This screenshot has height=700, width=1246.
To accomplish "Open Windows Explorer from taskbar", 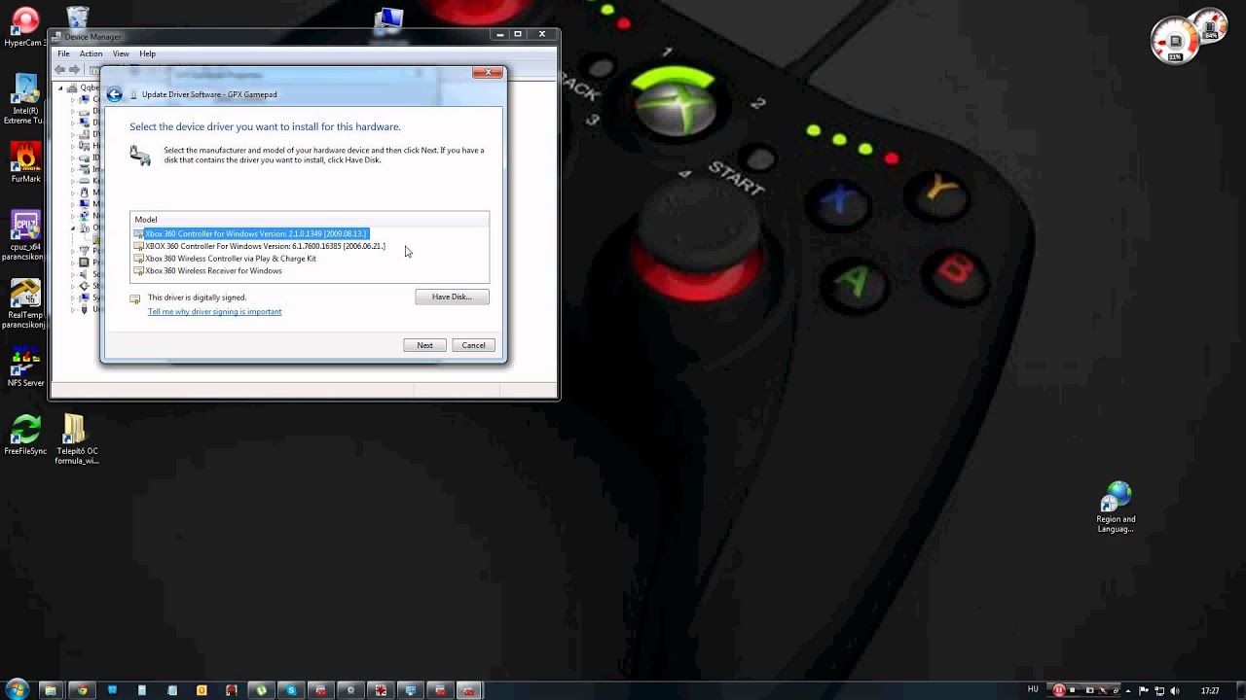I will click(x=51, y=690).
